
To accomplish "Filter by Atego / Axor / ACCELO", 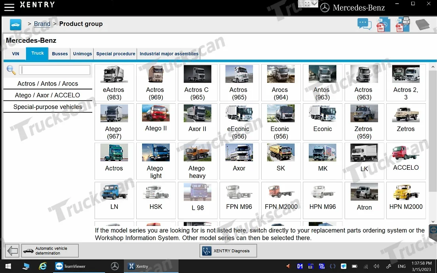I will pos(47,95).
